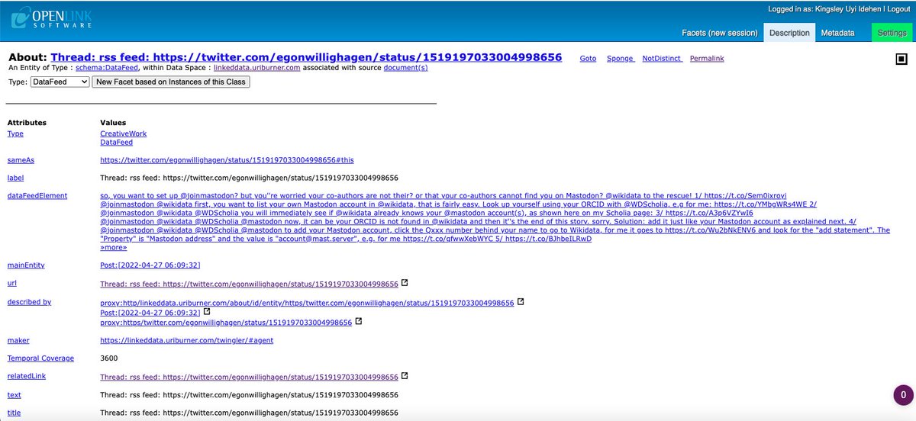Screen dimensions: 916x421
Task: Click the DataFeed value link
Action: point(118,143)
